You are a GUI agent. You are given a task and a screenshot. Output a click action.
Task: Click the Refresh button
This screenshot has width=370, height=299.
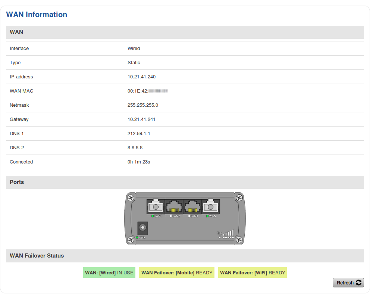tap(348, 283)
